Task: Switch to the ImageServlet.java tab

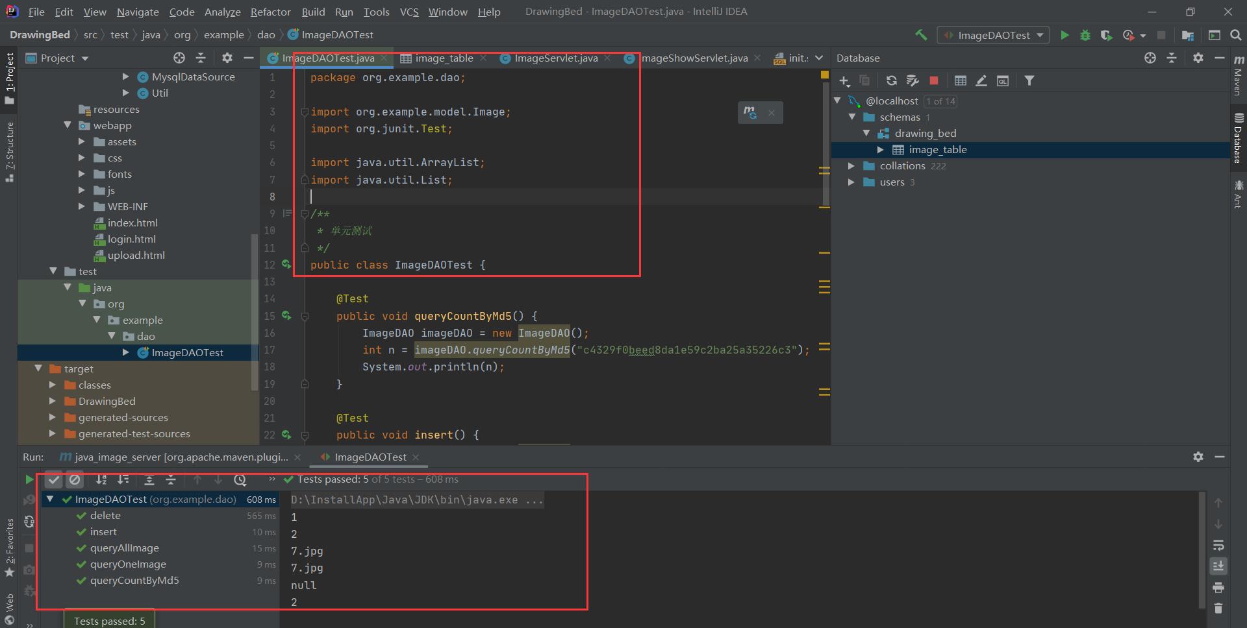Action: 556,58
